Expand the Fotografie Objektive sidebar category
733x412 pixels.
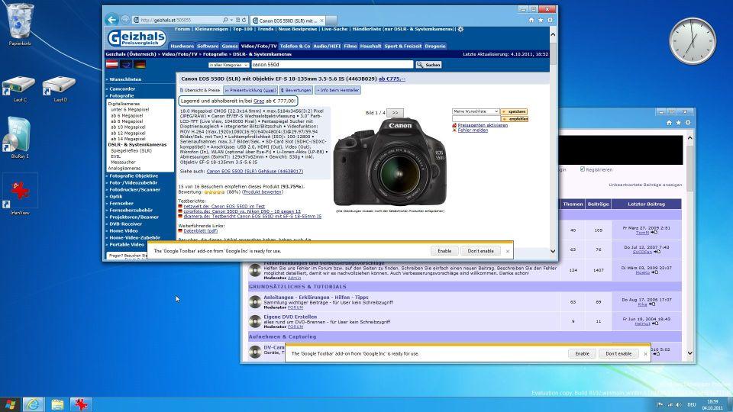(133, 176)
